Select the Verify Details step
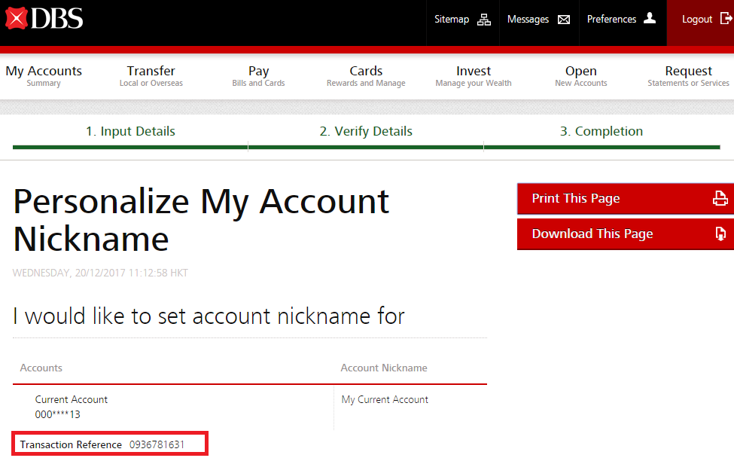Viewport: 734px width, 458px height. (366, 131)
